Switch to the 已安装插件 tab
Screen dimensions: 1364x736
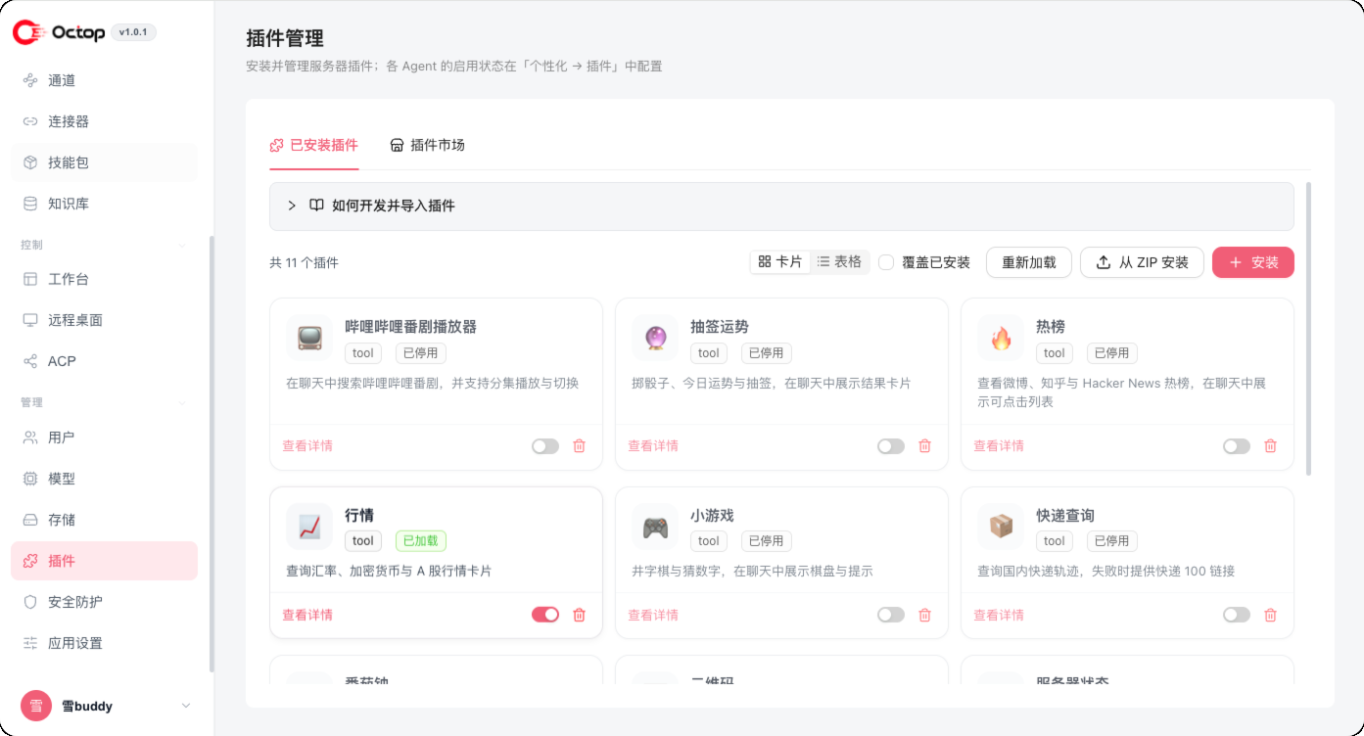313,145
